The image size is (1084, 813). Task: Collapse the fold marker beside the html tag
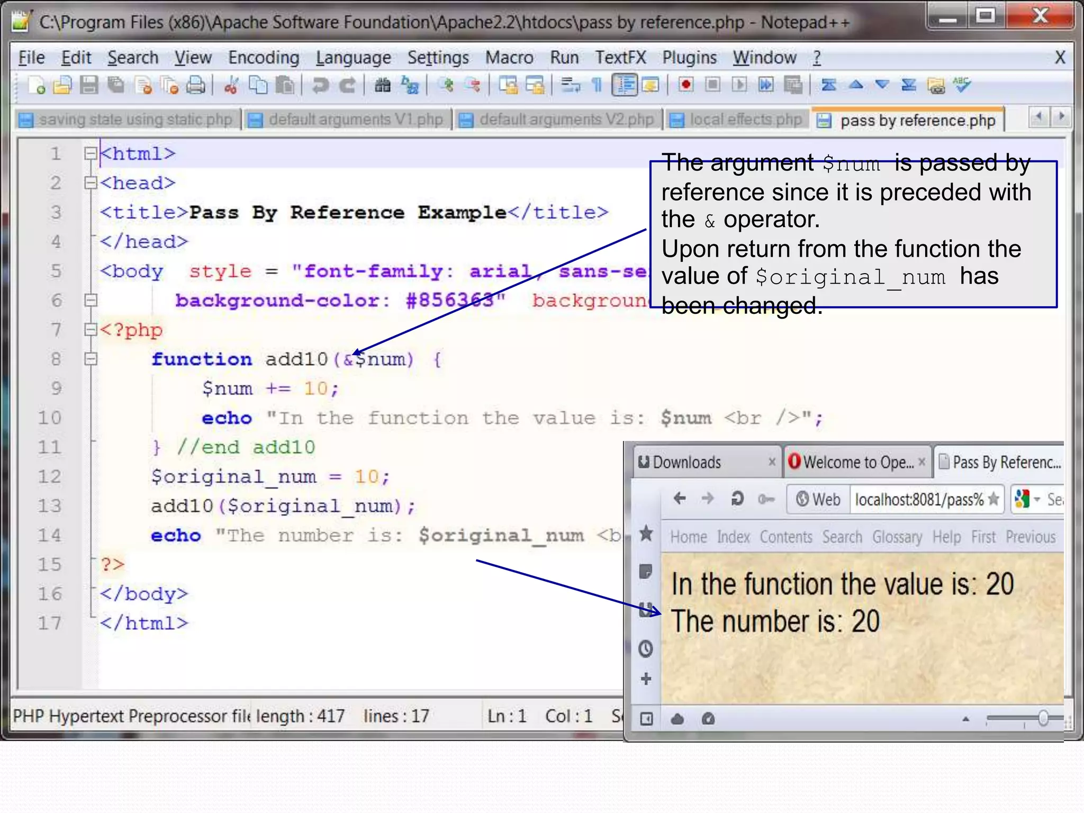point(91,154)
